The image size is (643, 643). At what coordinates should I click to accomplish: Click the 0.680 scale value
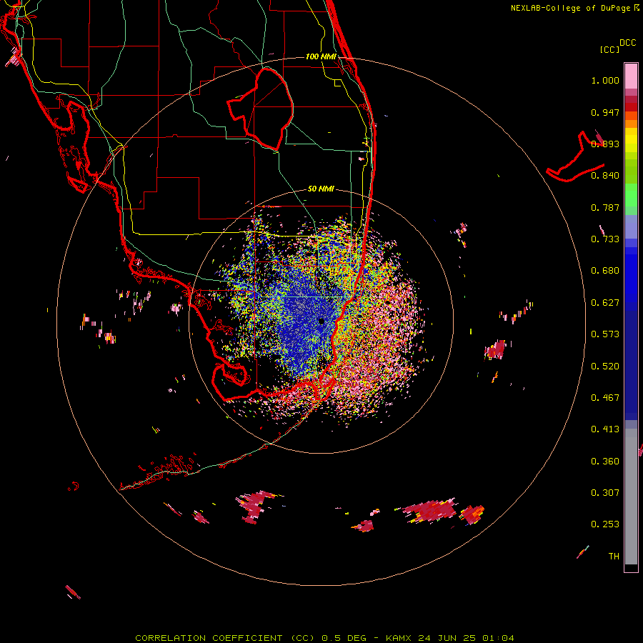(605, 271)
